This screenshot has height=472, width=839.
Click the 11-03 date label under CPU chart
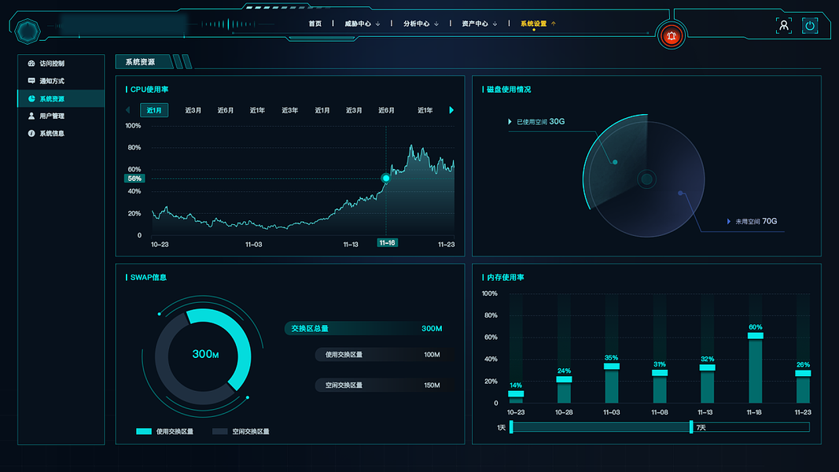pyautogui.click(x=254, y=245)
